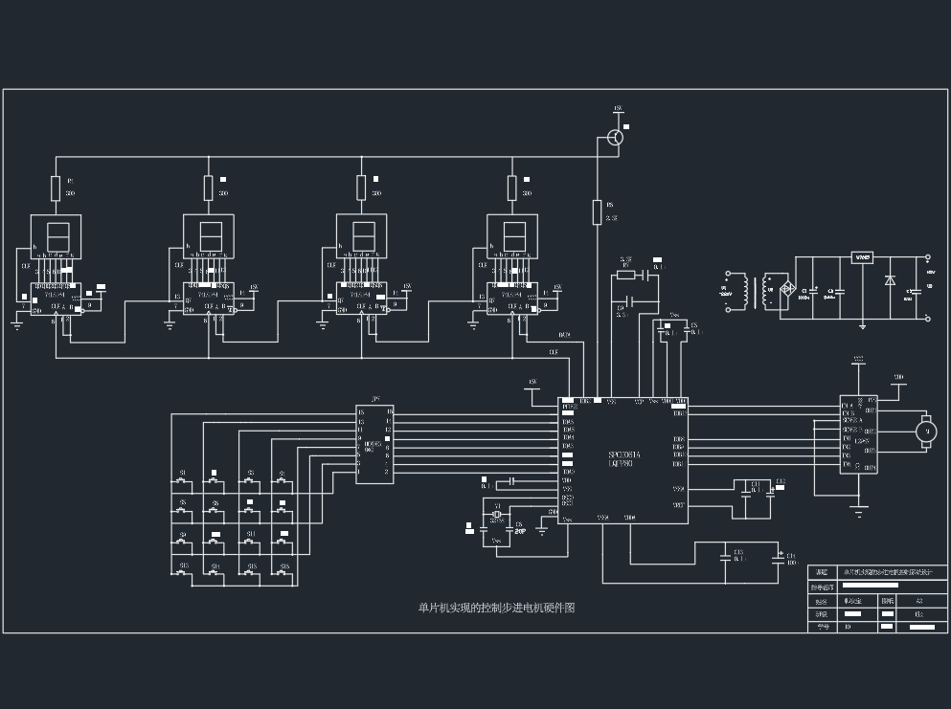Select the 7805 voltage regulator block

click(862, 257)
